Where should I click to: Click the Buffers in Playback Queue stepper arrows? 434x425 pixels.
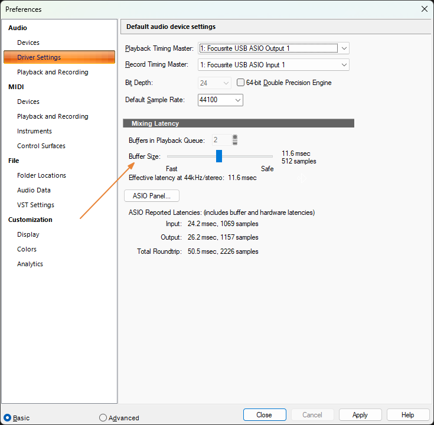[235, 140]
